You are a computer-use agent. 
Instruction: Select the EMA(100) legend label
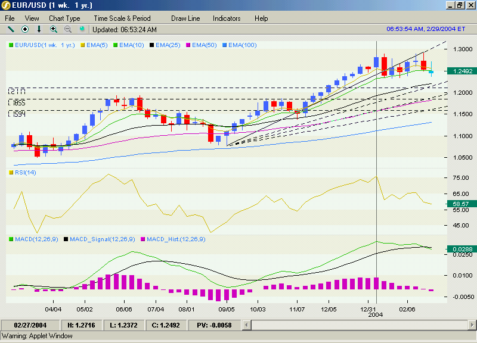coord(243,45)
